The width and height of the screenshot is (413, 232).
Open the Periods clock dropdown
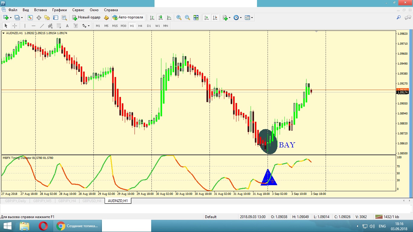click(x=238, y=18)
